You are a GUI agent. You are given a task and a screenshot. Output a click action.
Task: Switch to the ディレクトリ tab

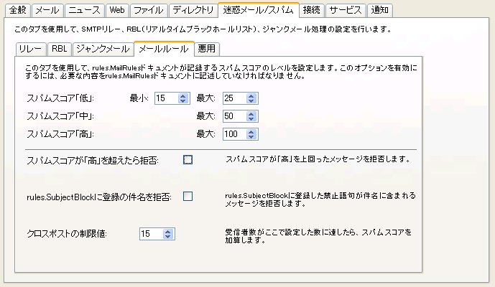coord(193,11)
